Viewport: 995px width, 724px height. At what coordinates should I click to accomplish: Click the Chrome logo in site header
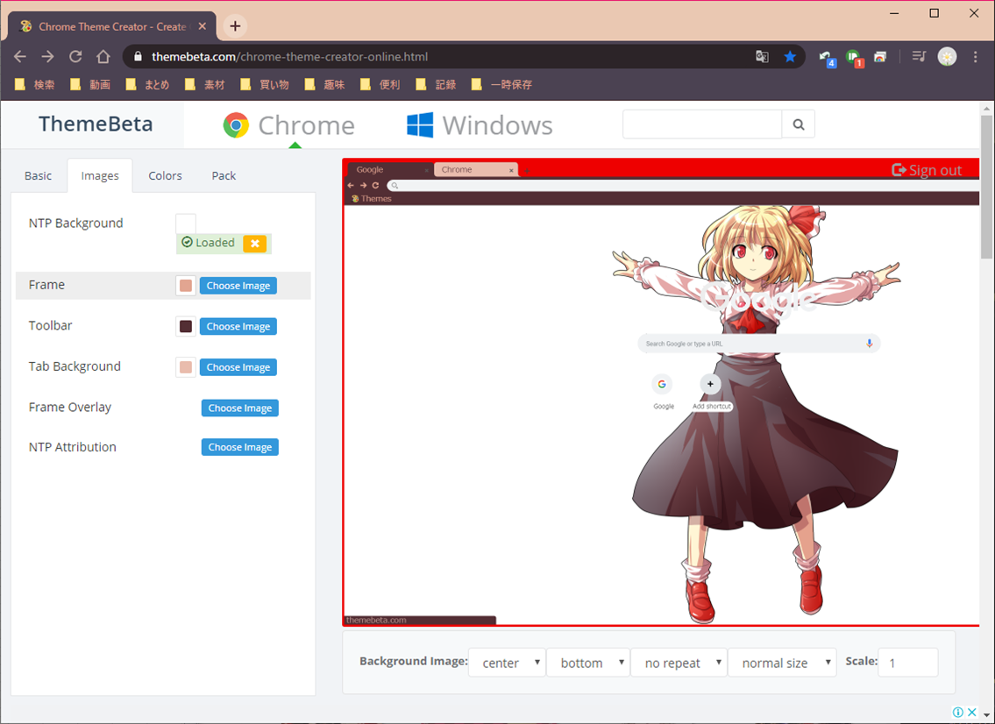[x=236, y=125]
